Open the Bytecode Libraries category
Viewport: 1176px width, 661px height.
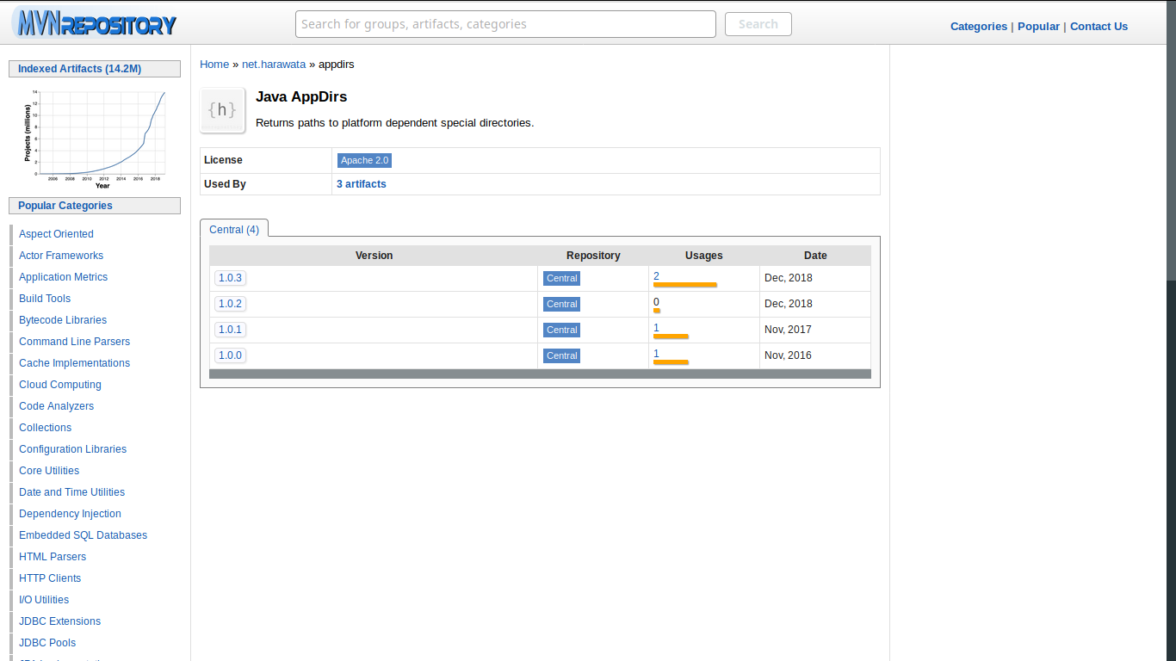point(63,320)
